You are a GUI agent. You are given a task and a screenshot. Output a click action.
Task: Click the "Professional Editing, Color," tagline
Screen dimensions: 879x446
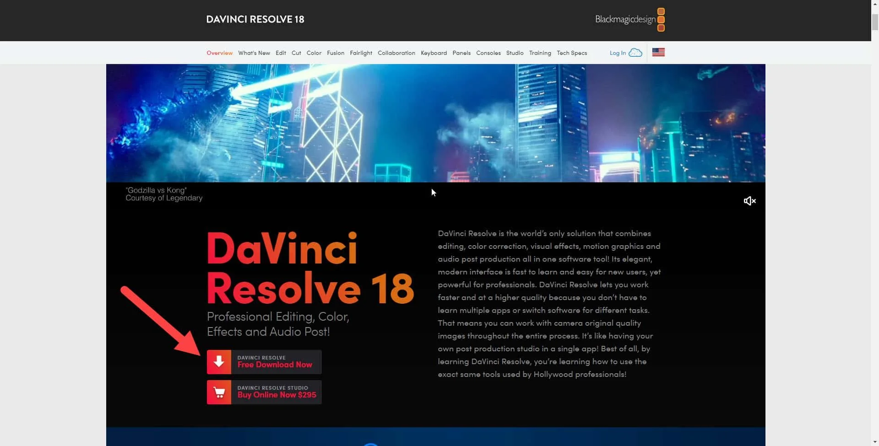pos(278,317)
